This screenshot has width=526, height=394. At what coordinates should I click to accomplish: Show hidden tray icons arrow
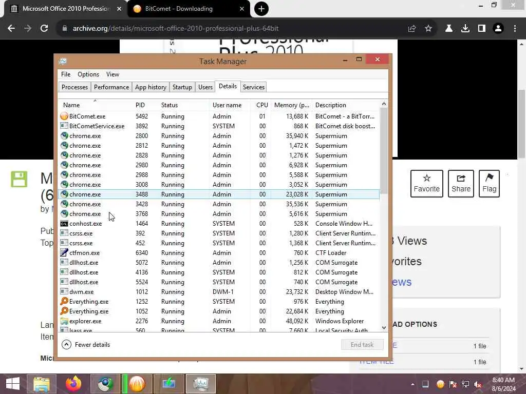[x=412, y=384]
